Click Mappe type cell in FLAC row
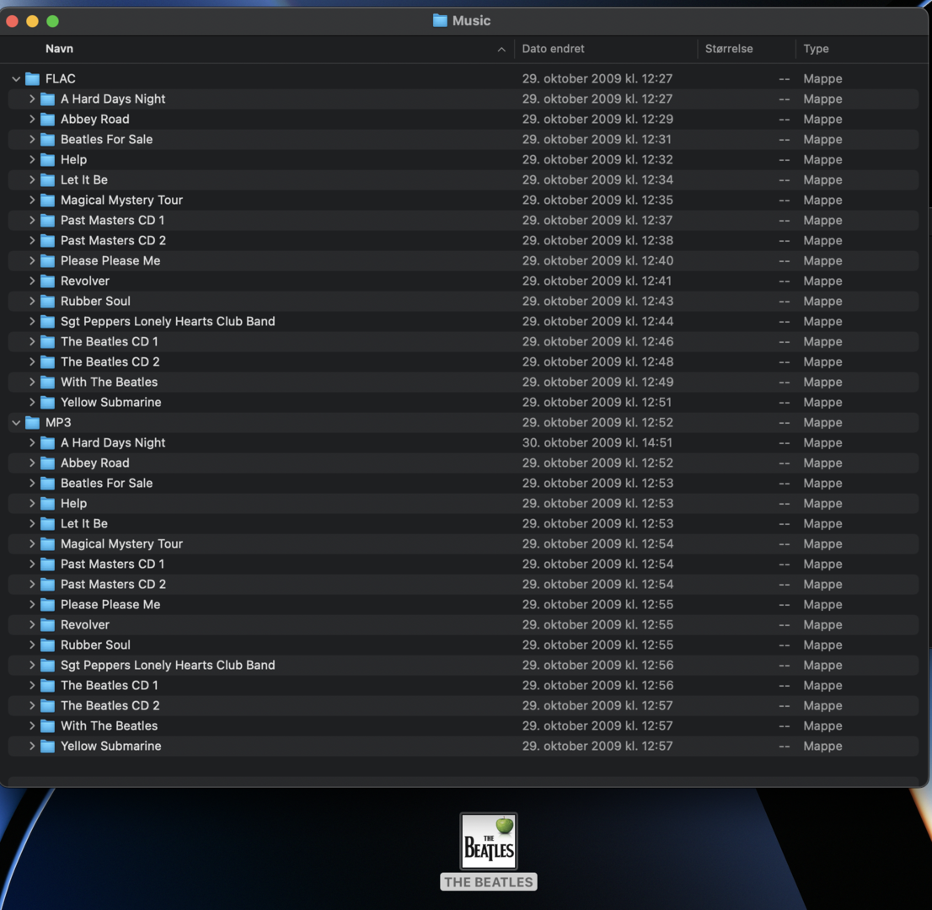The image size is (932, 910). click(x=822, y=78)
